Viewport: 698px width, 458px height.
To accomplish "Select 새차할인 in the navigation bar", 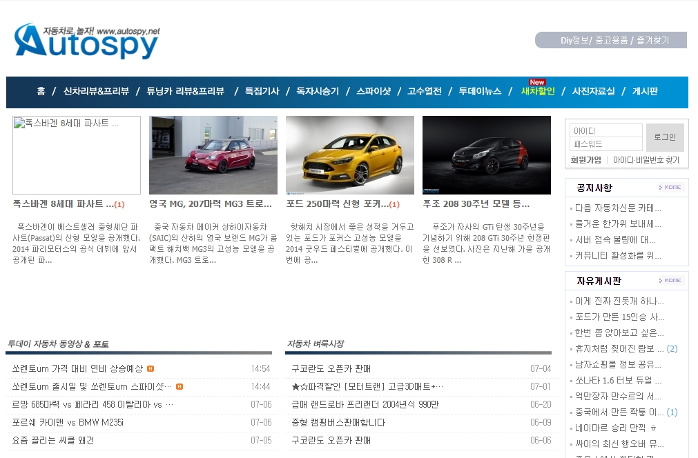I will pyautogui.click(x=537, y=91).
